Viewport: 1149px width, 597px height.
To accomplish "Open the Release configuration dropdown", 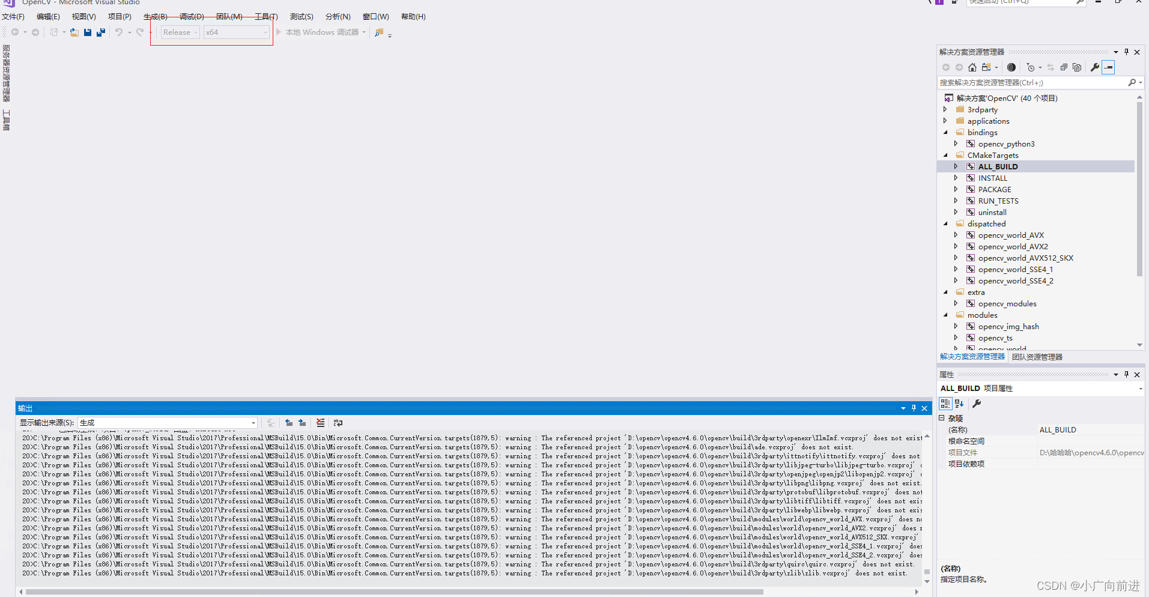I will point(180,32).
